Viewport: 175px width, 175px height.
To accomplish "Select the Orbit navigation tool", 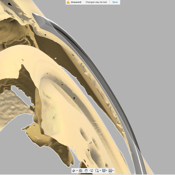I will 74,171.
